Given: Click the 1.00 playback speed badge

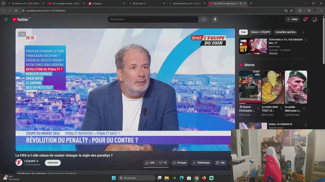Looking at the screenshot, I should click(x=22, y=34).
